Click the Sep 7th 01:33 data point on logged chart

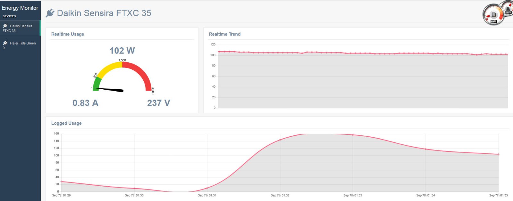353,135
